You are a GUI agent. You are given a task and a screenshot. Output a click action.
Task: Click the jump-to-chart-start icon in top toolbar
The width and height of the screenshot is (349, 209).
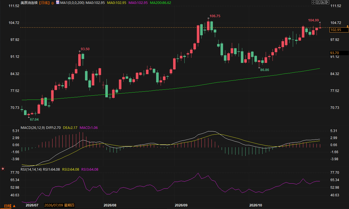coord(318,2)
